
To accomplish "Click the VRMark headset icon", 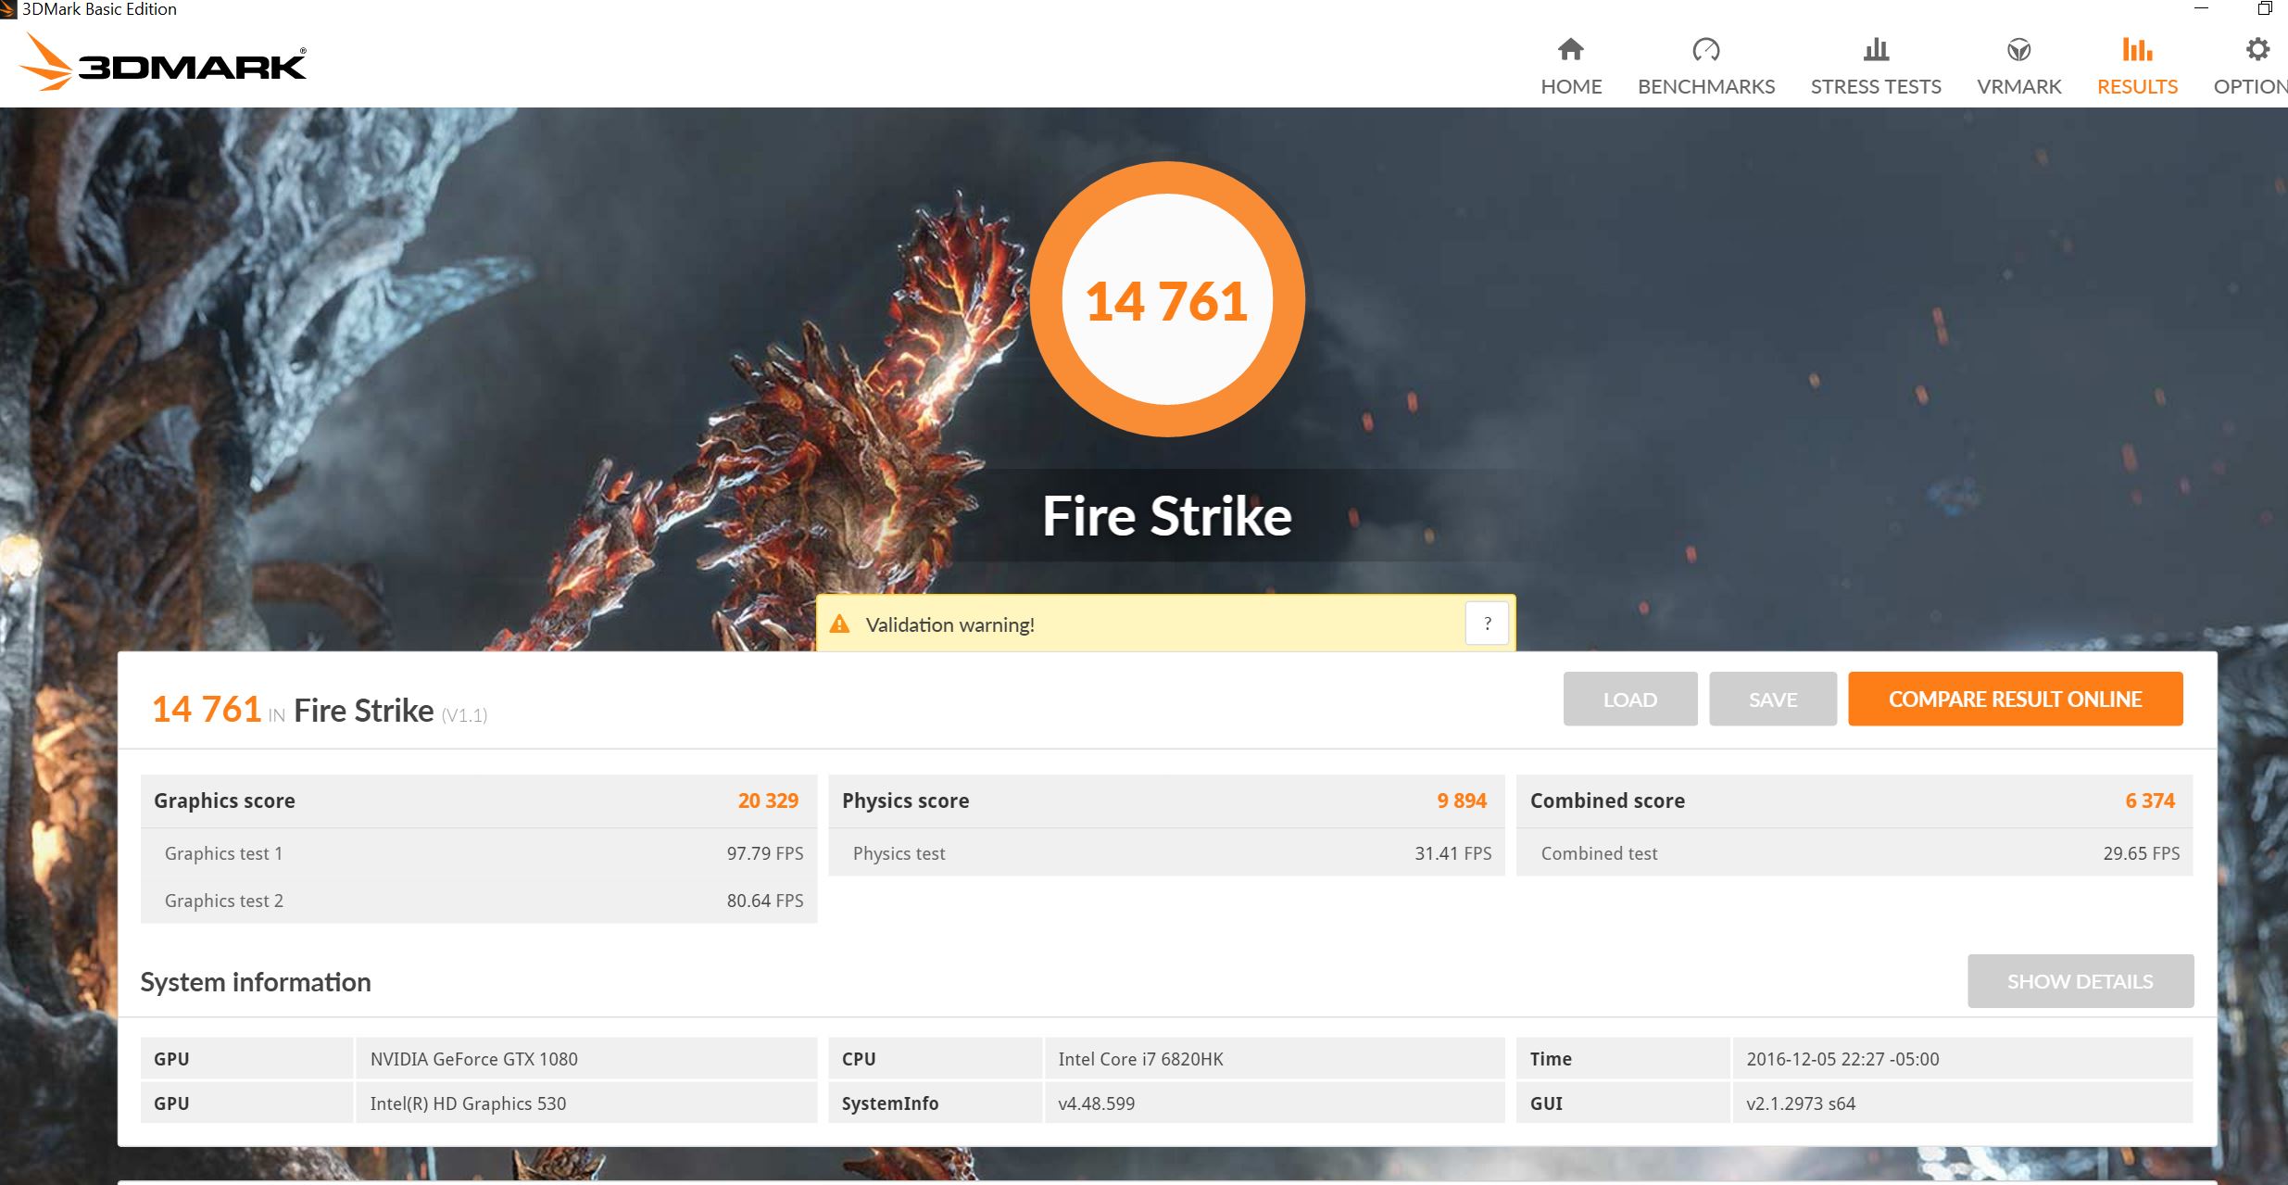I will point(2019,49).
